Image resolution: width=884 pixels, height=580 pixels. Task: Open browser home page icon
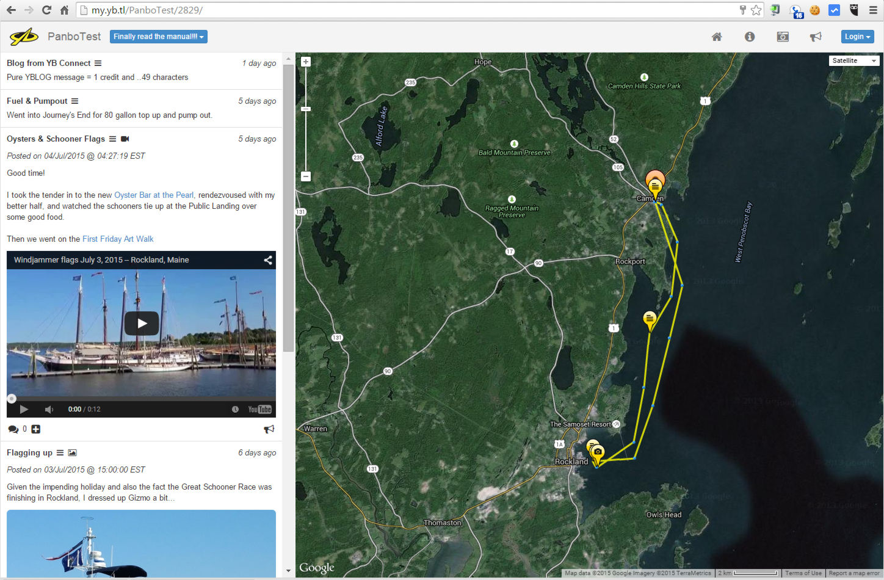[x=64, y=10]
